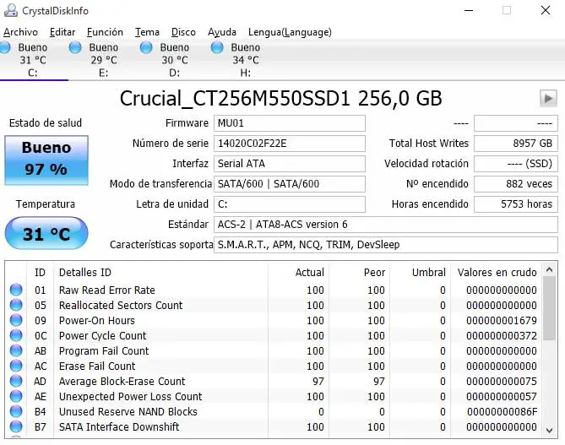Screen dimensions: 565x445
Task: Click the 31 °C temperature button
Action: click(x=46, y=233)
